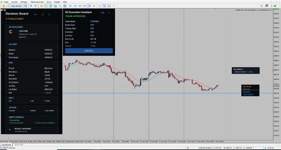Switch timeframe to M5
Screen dimensions: 281x150
80,6
